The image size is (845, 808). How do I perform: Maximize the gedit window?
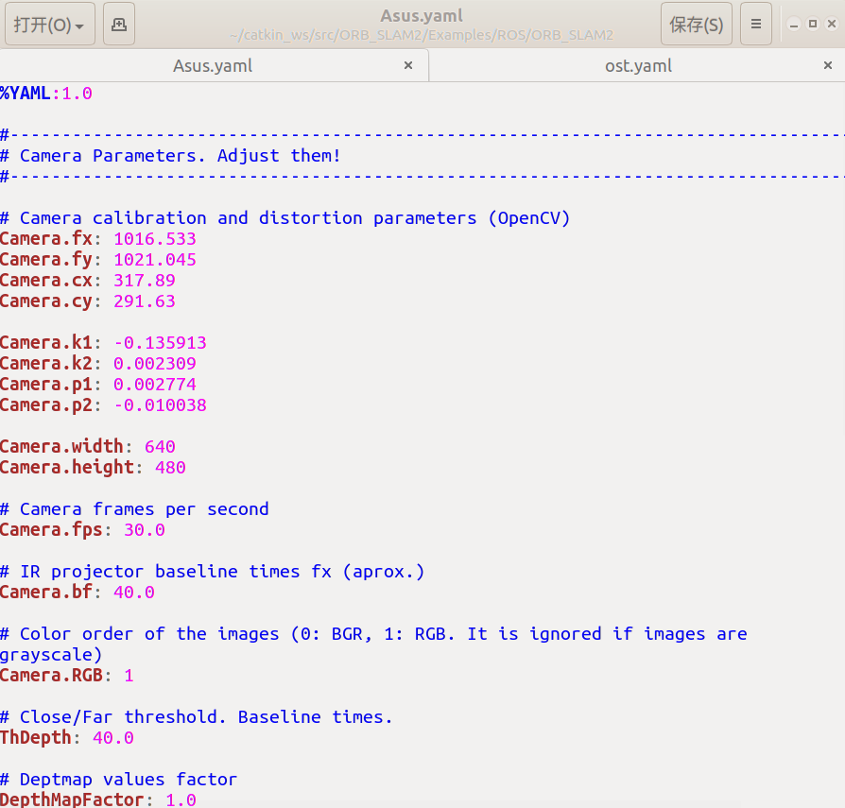coord(813,24)
